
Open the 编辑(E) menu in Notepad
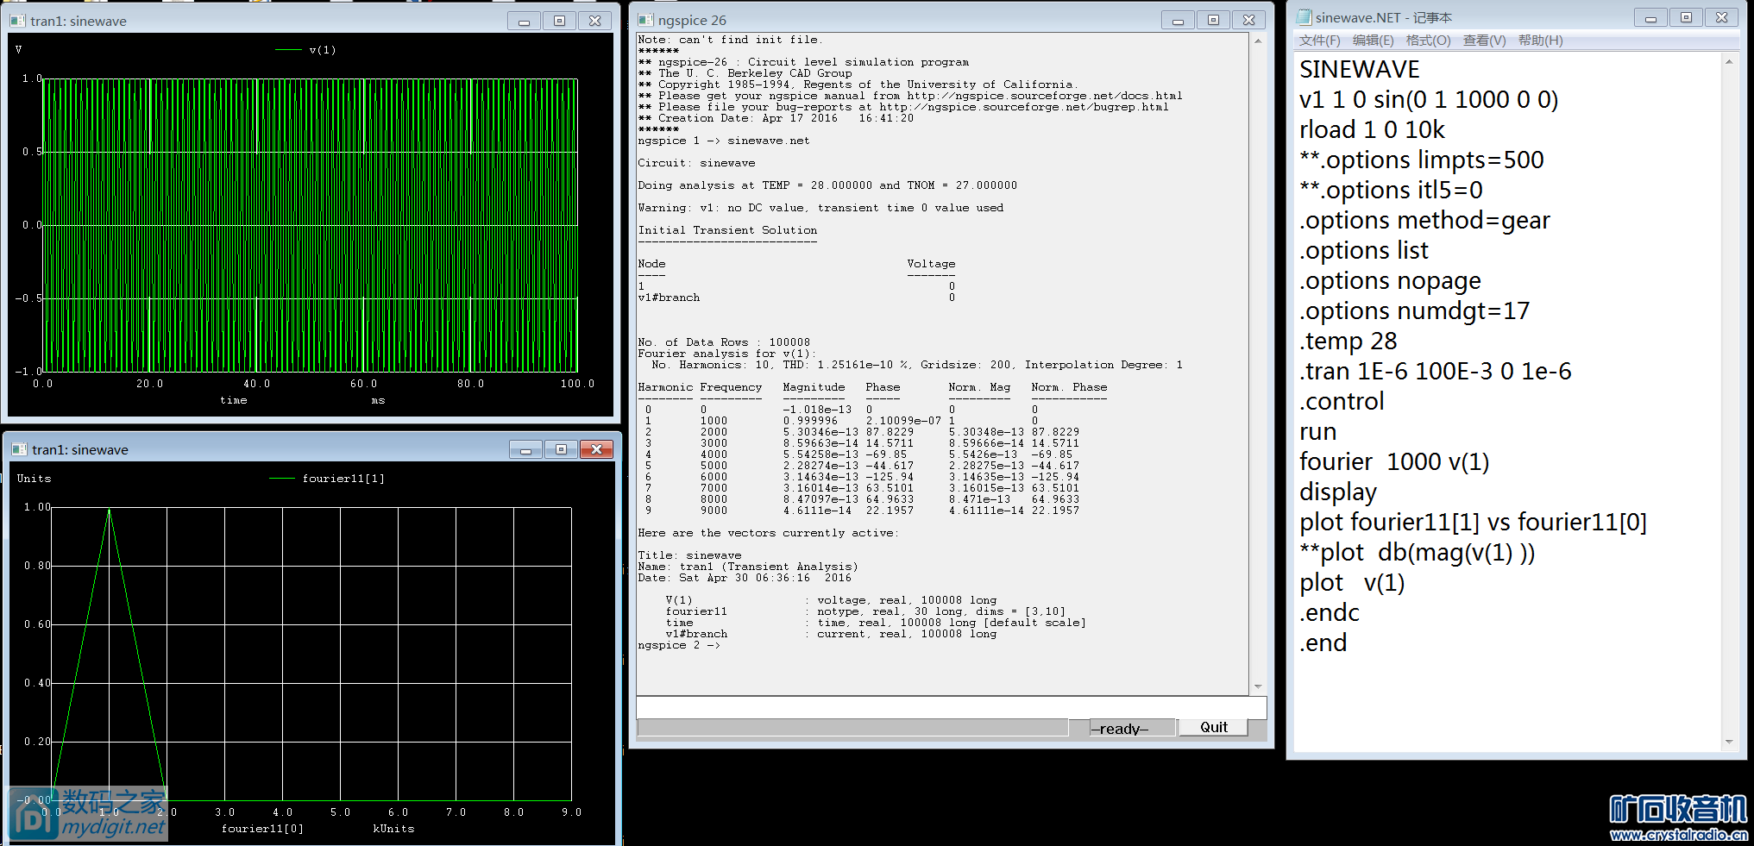pos(1373,41)
